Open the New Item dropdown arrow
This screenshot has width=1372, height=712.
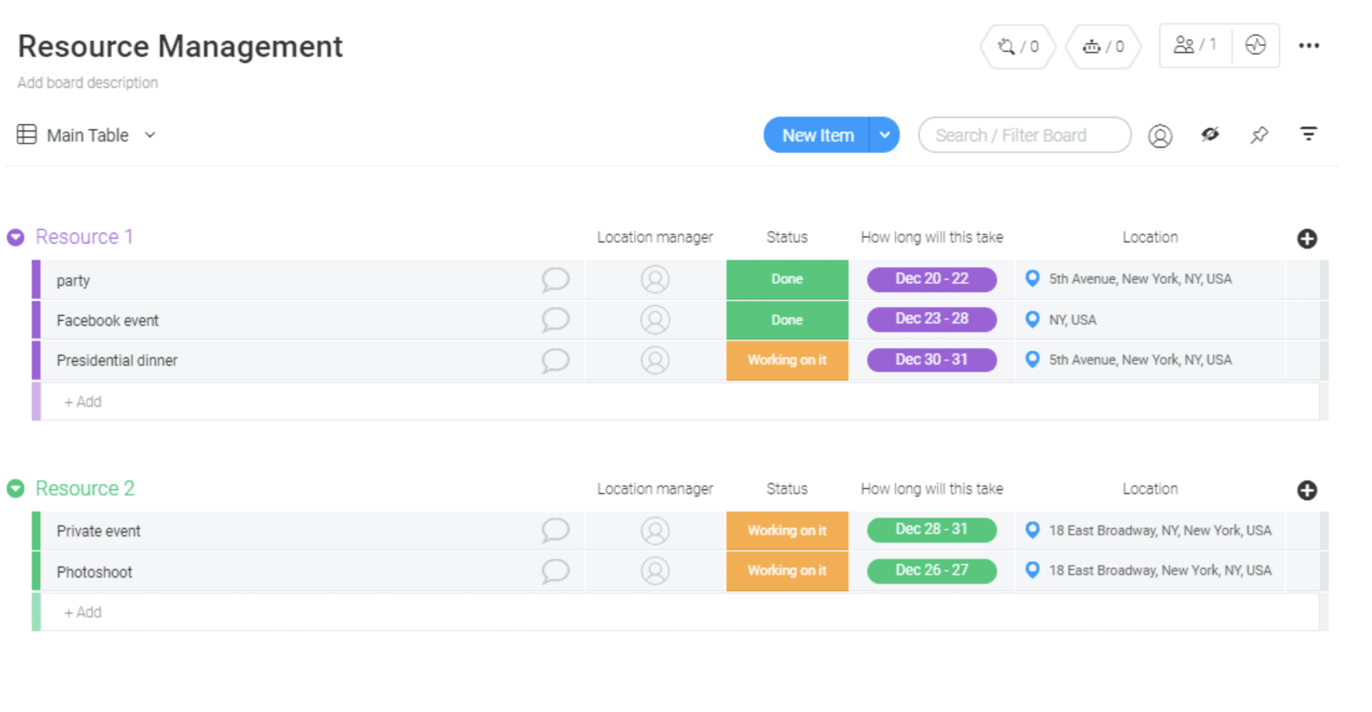click(885, 135)
